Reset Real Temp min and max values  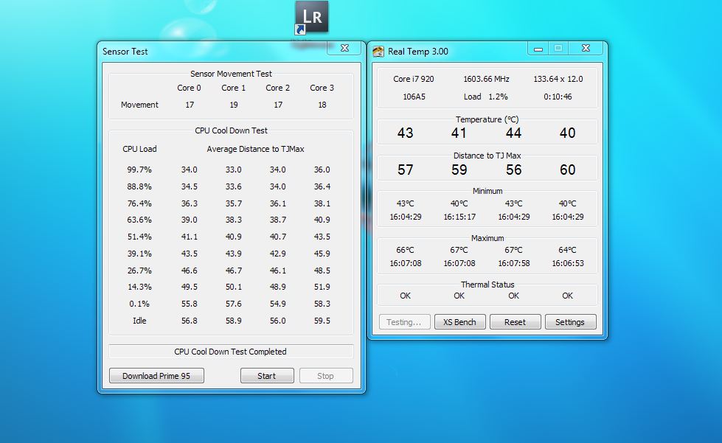point(515,322)
